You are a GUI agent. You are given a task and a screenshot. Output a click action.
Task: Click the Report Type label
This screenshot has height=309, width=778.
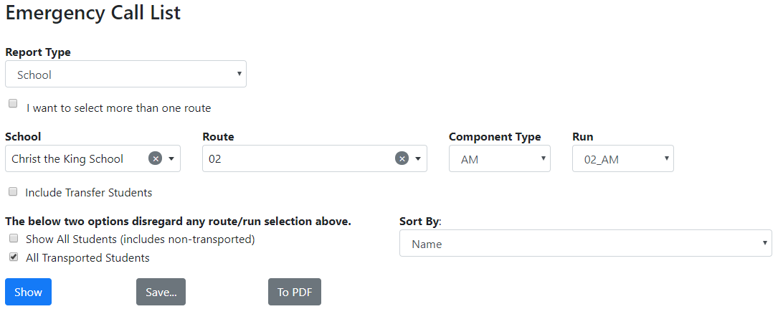(x=38, y=52)
